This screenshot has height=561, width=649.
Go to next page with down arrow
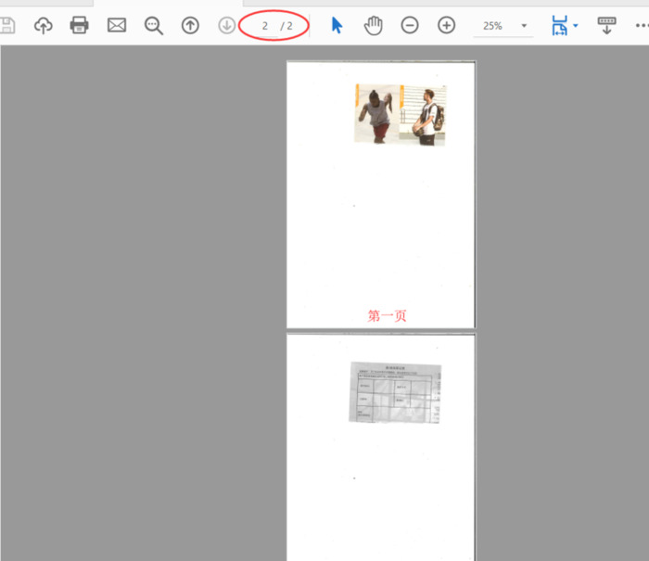226,25
